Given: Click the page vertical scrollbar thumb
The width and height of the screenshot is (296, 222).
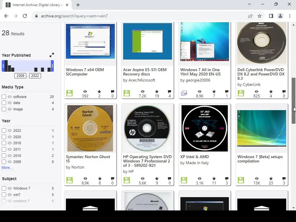Looking at the screenshot, I should [x=293, y=101].
